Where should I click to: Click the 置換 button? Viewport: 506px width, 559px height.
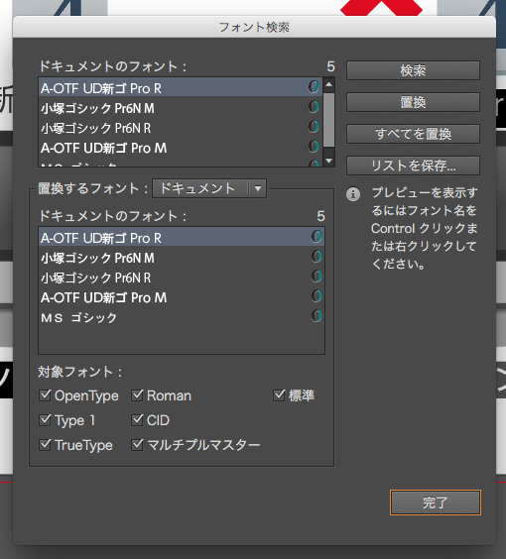[413, 102]
